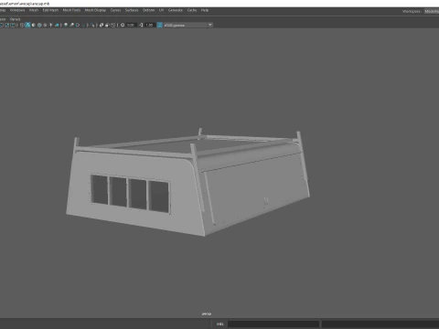Open the Edit Mesh menu
Image resolution: width=439 pixels, height=329 pixels.
pos(50,10)
